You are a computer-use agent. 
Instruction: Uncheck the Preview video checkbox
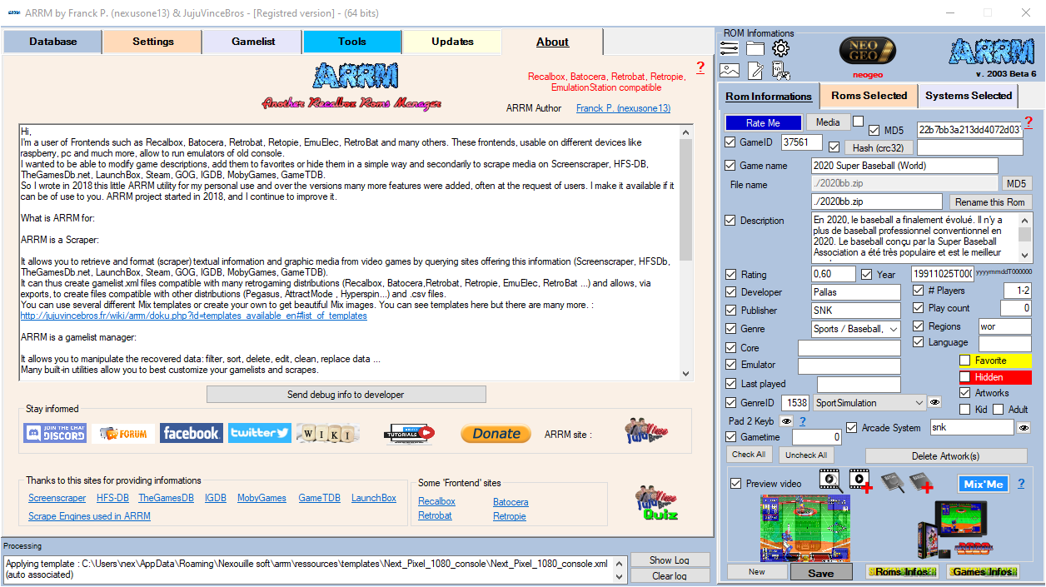pyautogui.click(x=735, y=484)
